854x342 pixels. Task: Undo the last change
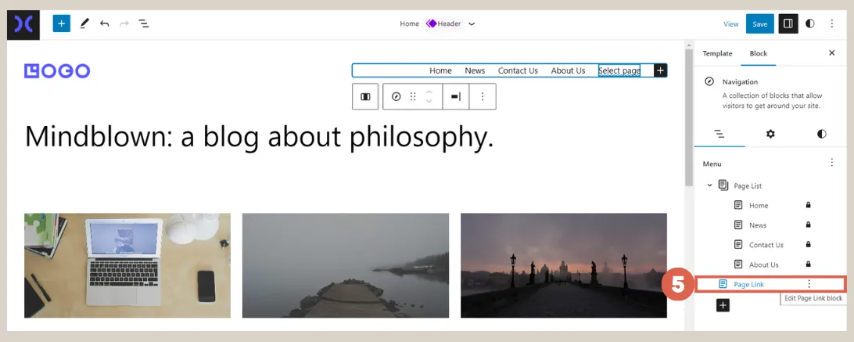[x=105, y=23]
